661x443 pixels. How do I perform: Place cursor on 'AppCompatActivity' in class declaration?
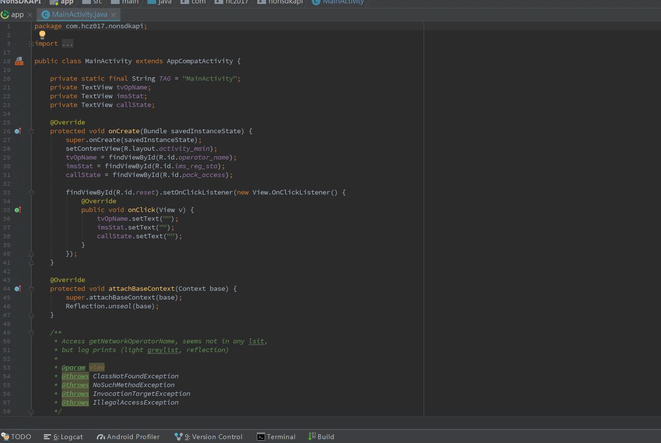(x=200, y=61)
